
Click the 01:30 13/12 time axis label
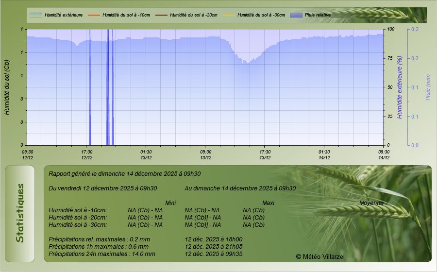click(x=146, y=154)
